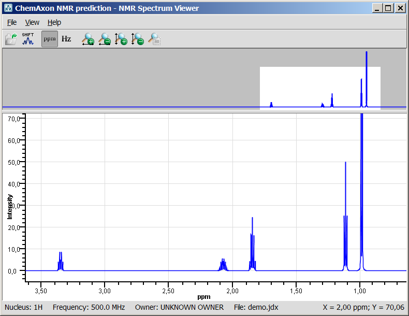This screenshot has width=409, height=316.
Task: Switch the axis unit to ppm
Action: tap(50, 39)
